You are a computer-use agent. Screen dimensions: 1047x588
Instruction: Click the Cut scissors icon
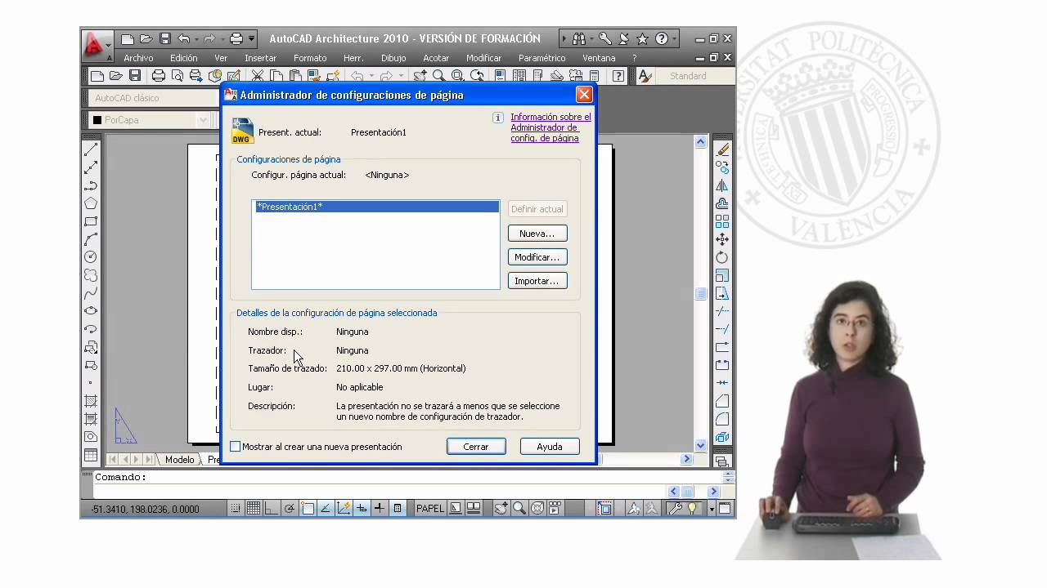pyautogui.click(x=258, y=76)
